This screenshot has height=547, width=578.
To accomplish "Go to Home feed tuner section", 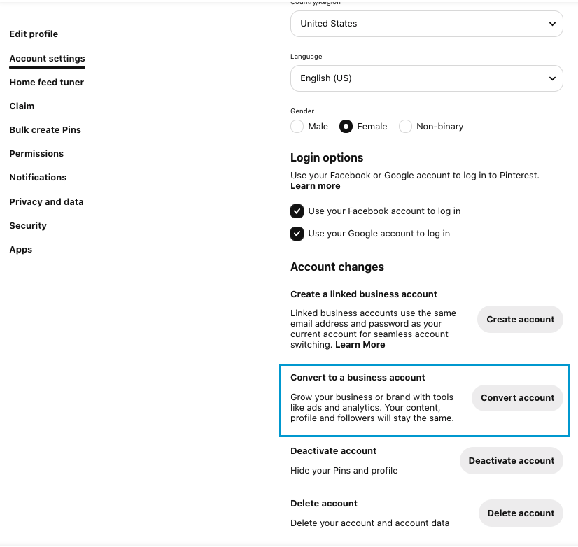I will tap(46, 83).
